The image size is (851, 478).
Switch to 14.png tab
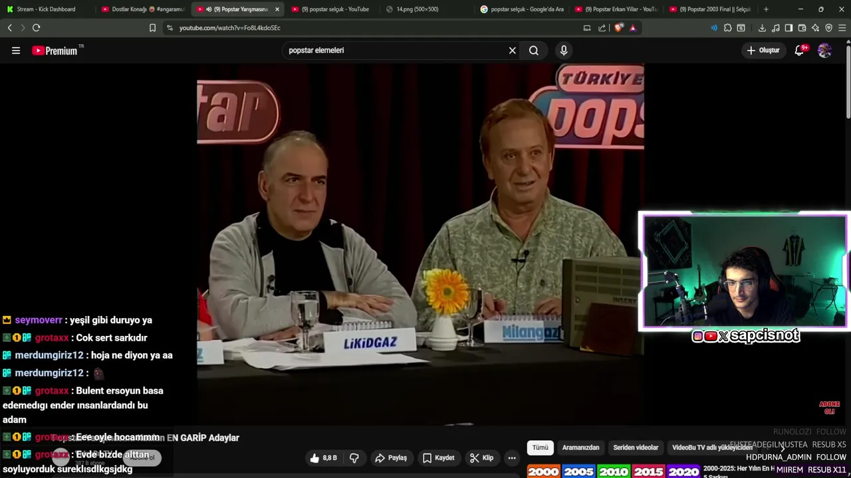(425, 9)
